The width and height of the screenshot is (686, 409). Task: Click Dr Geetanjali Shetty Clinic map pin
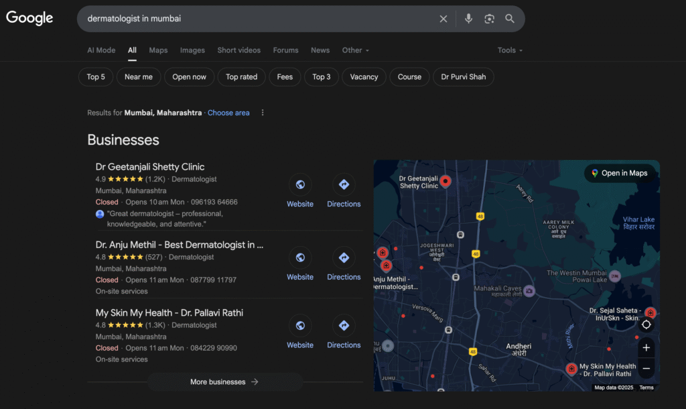(445, 181)
